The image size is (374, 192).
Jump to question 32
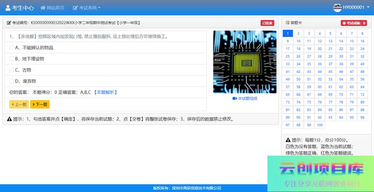(363, 56)
